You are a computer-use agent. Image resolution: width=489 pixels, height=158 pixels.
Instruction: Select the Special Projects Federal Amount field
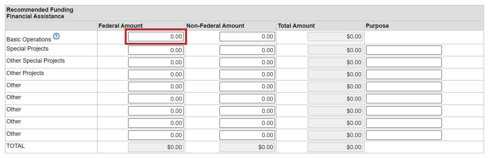(156, 50)
